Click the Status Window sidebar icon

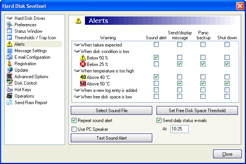(x=10, y=31)
